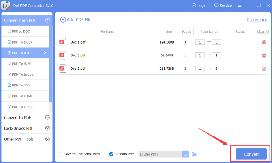
Task: Click the Page Range column header
Action: [x=209, y=32]
